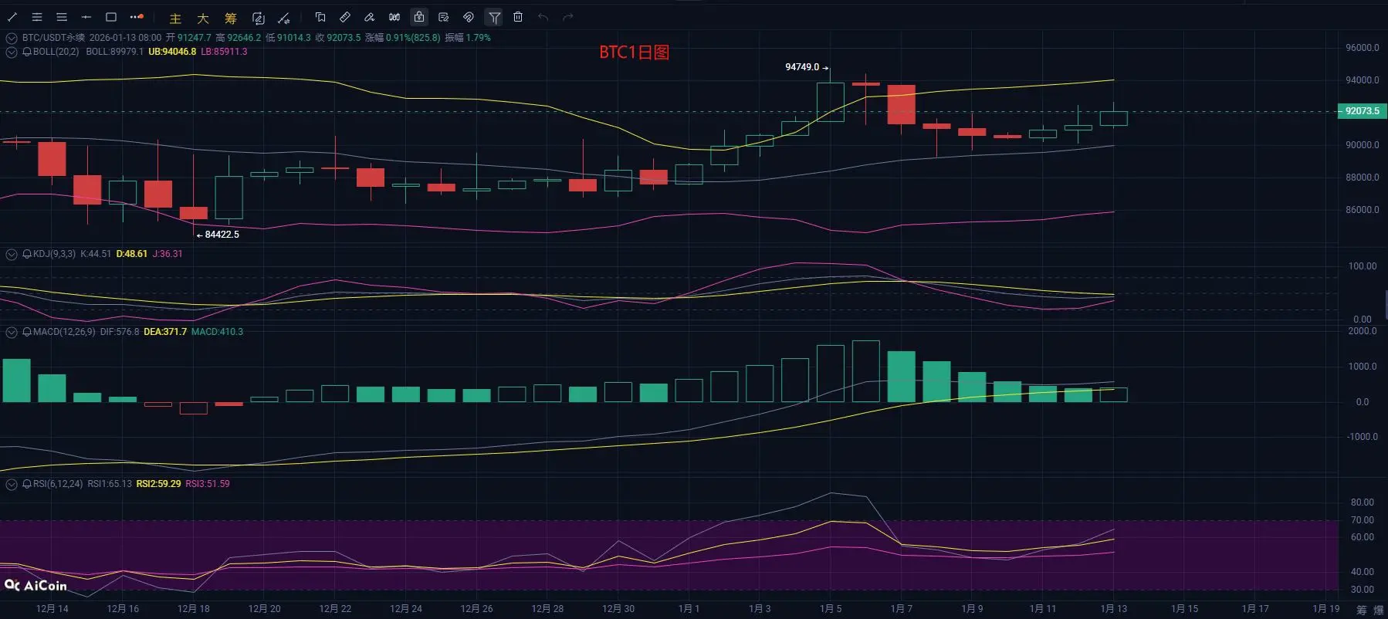Select the three horizontal lines drawing tool
The width and height of the screenshot is (1388, 619).
tap(62, 17)
